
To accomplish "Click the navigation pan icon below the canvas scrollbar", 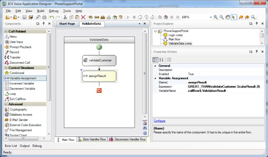I will pyautogui.click(x=145, y=133).
